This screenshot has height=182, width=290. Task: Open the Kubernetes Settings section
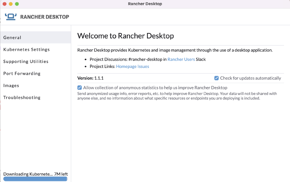coord(26,49)
